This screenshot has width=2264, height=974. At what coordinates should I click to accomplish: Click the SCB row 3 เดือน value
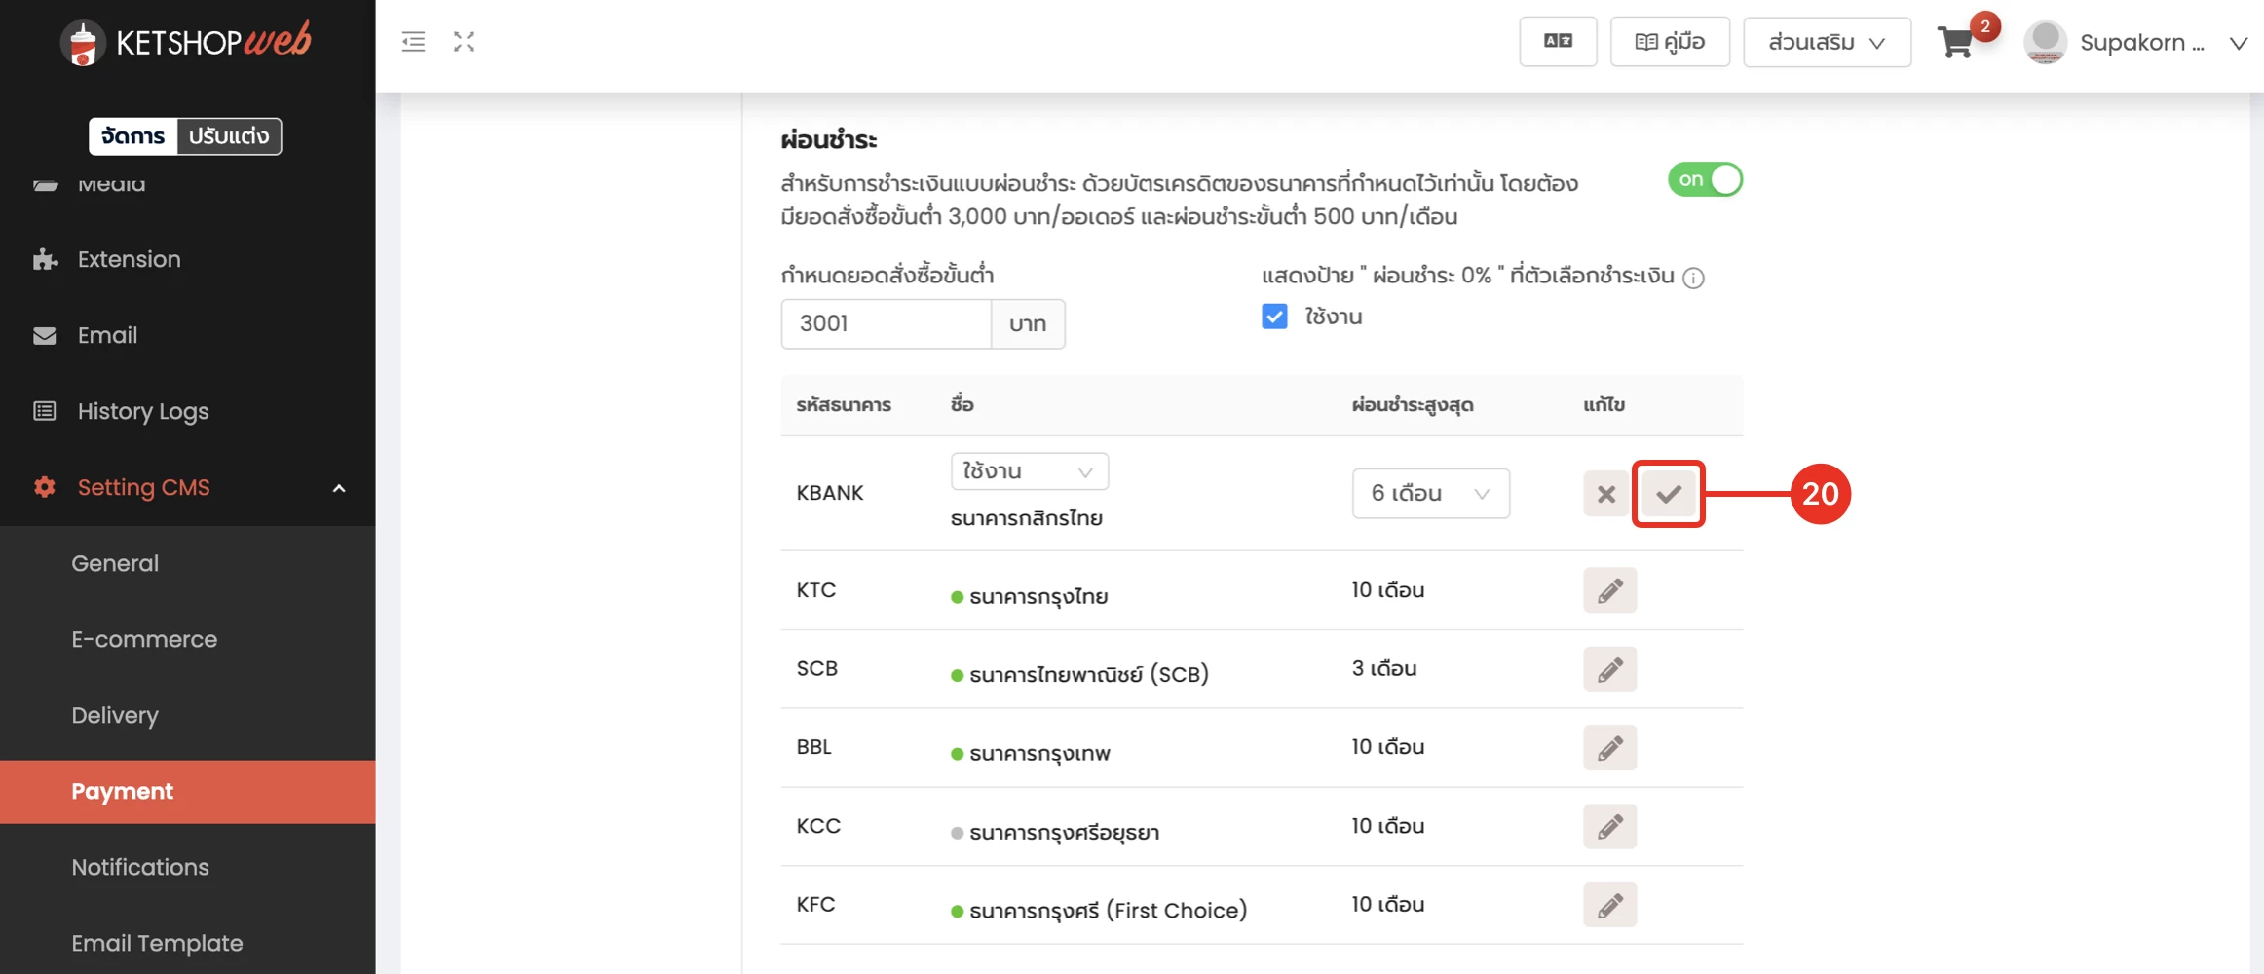[x=1384, y=668]
